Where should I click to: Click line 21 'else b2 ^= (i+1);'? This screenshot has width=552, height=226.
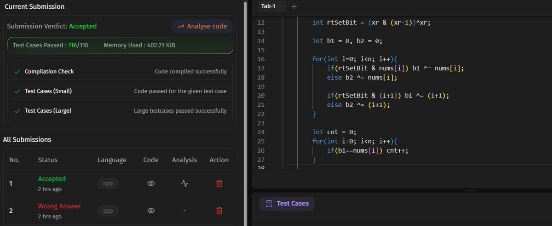(x=359, y=105)
